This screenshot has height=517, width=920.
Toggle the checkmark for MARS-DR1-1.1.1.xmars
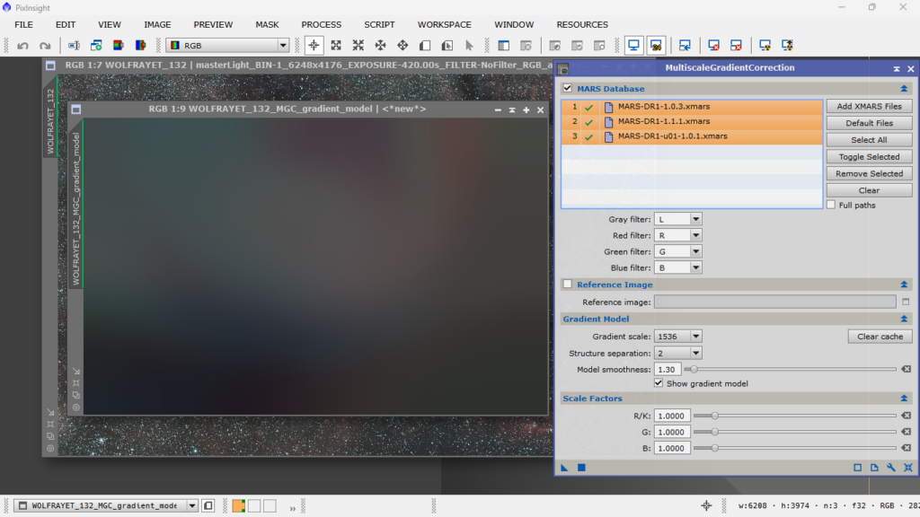pyautogui.click(x=588, y=122)
